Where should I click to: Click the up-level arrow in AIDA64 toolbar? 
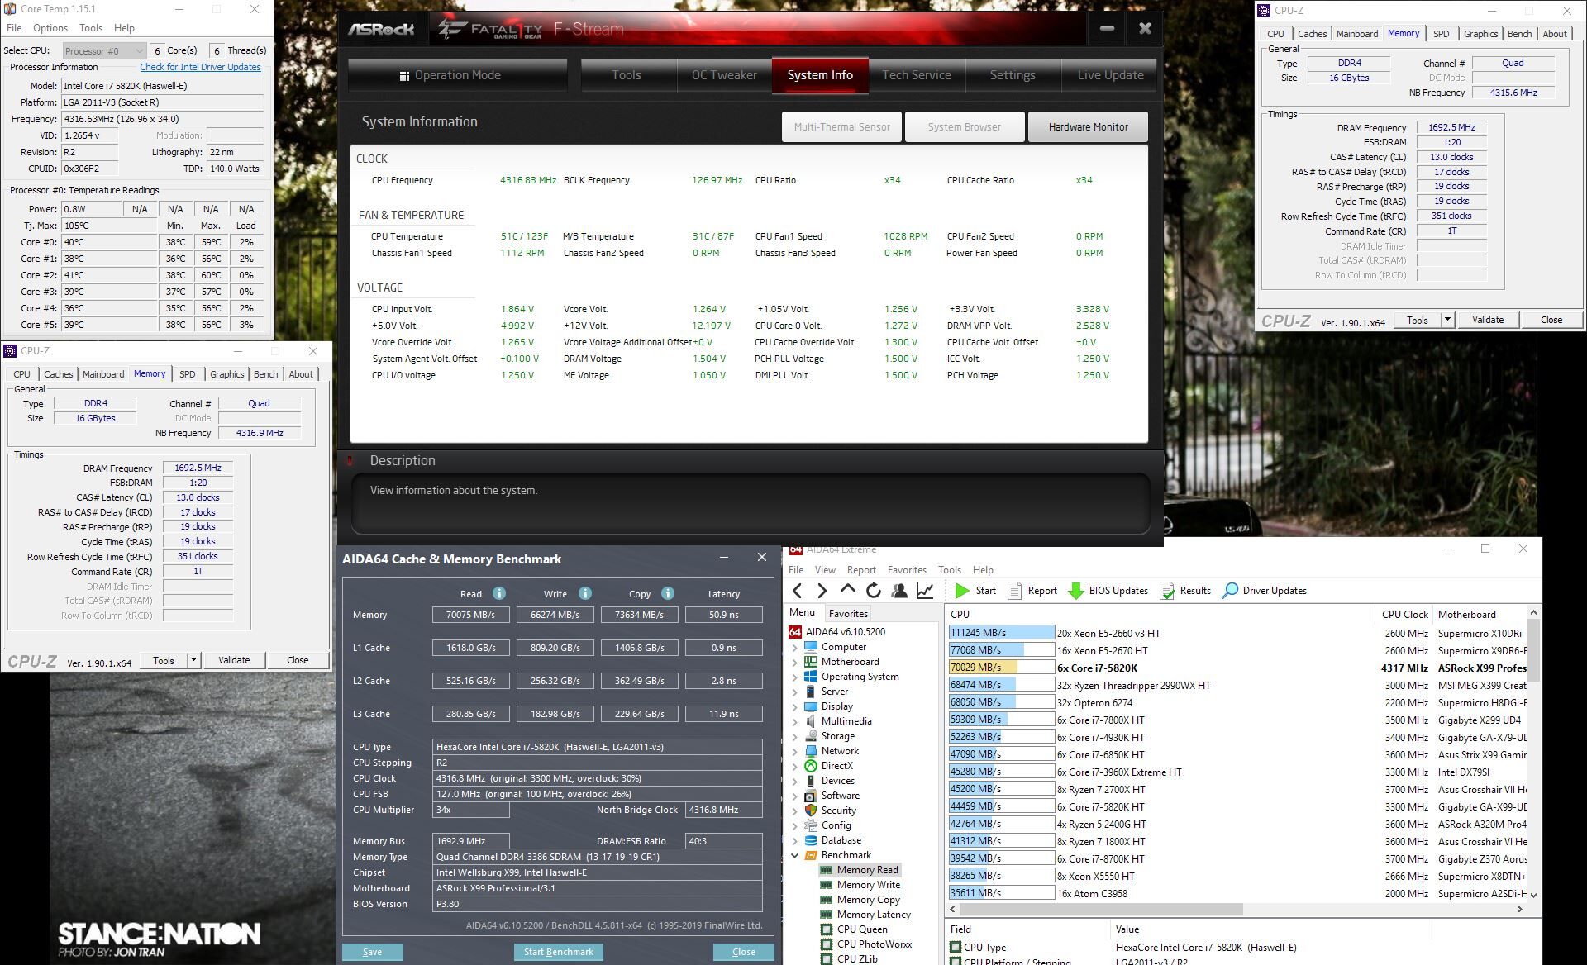coord(847,590)
